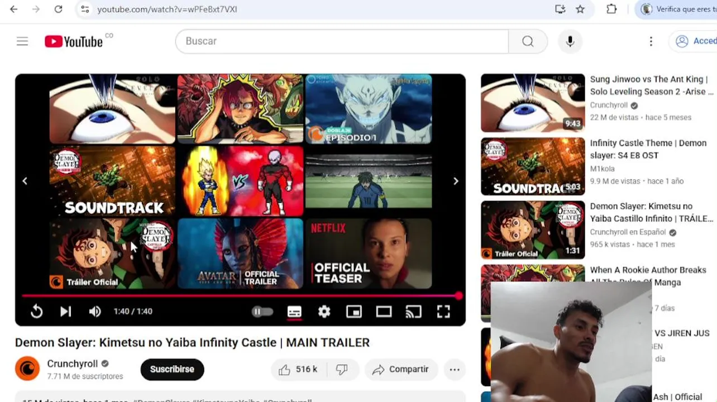Show previous end-screen suggestions arrow
Screen dimensions: 717x402
25,181
